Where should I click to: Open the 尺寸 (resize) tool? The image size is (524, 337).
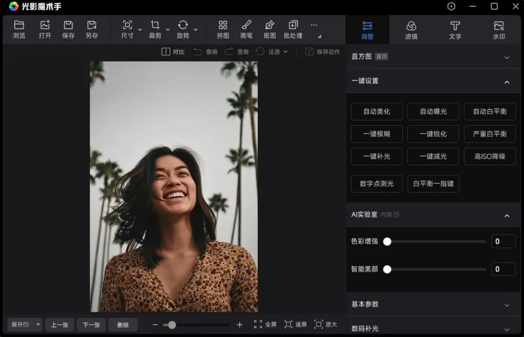(x=126, y=29)
